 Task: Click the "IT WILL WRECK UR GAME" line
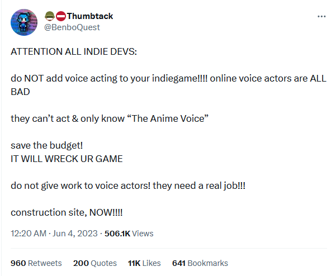coord(67,158)
